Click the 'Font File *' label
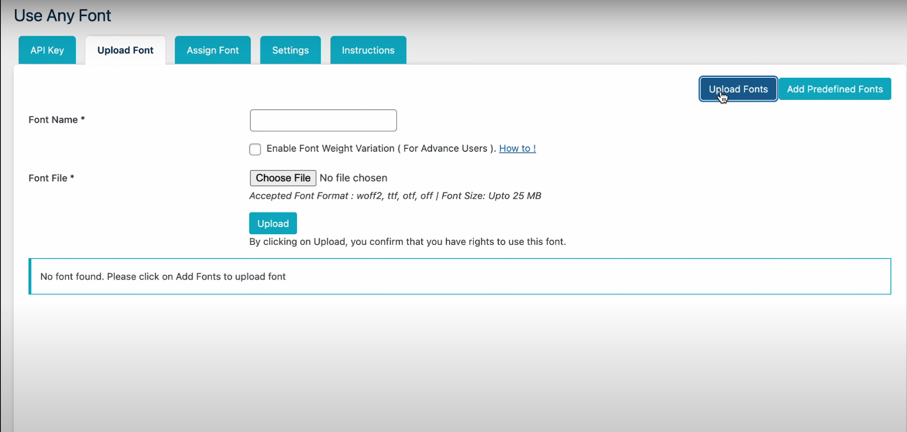This screenshot has width=907, height=432. pyautogui.click(x=51, y=178)
